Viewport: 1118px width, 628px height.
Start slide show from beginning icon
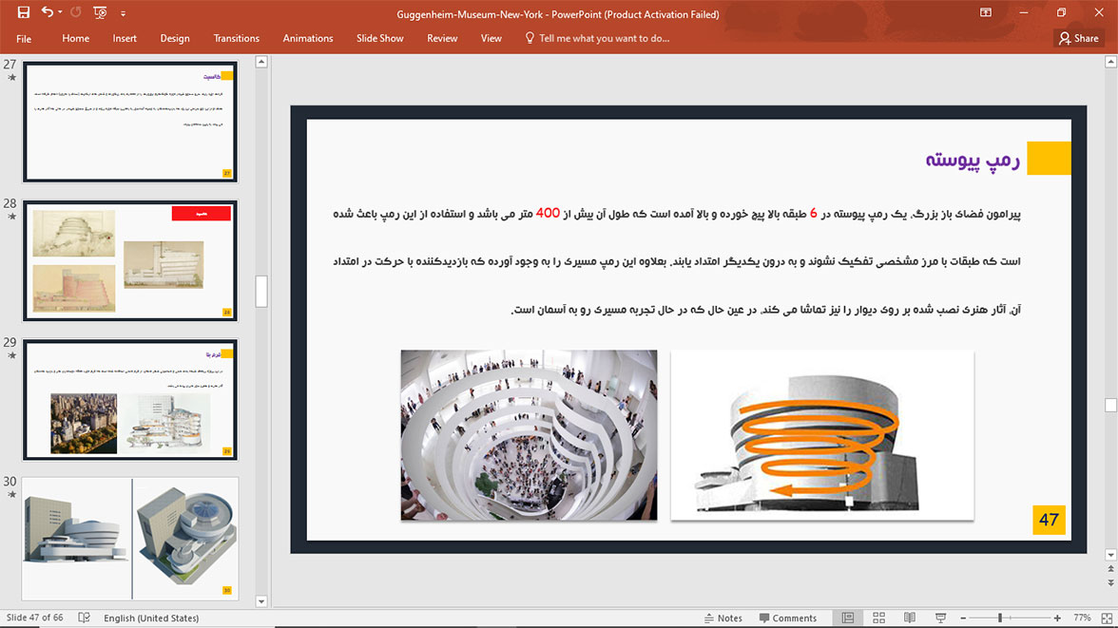pyautogui.click(x=100, y=13)
